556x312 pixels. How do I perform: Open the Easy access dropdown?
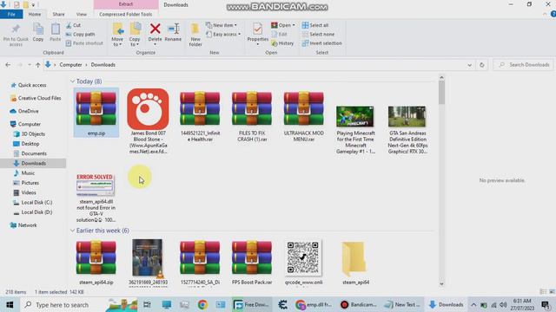click(223, 35)
